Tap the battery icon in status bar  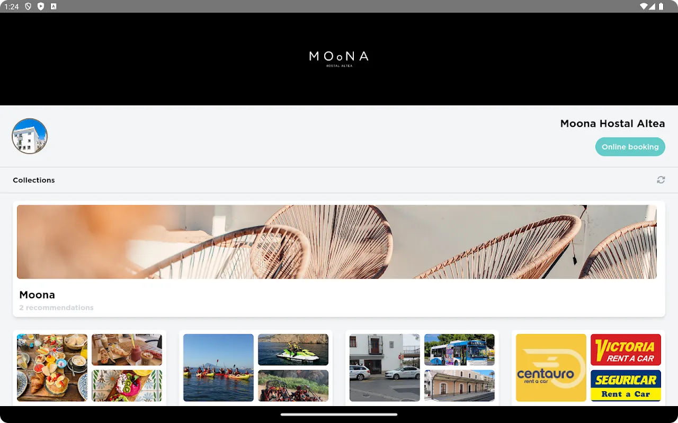pyautogui.click(x=660, y=6)
